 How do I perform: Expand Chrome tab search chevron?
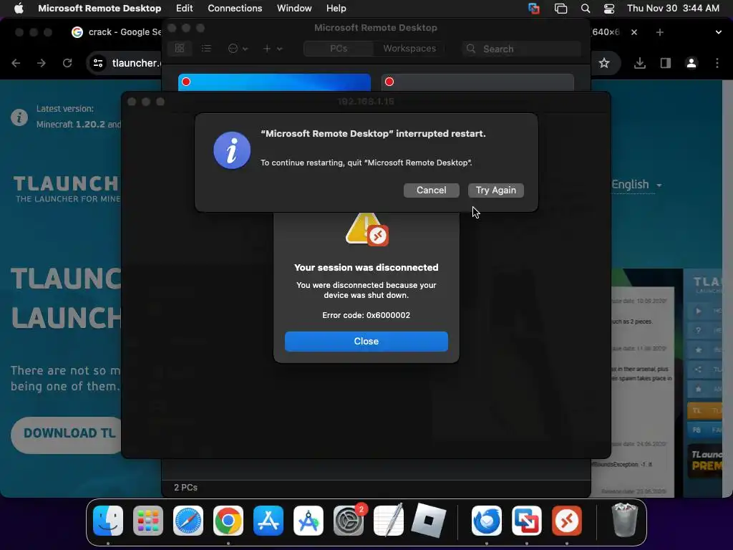(719, 32)
